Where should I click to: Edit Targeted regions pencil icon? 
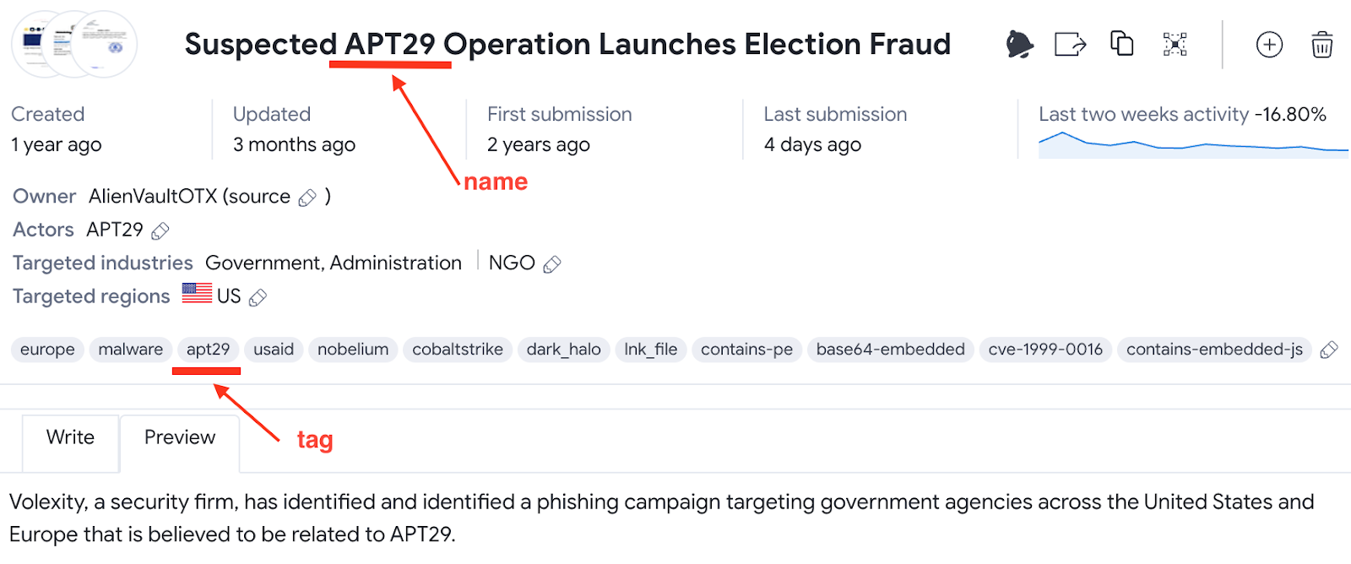point(258,297)
